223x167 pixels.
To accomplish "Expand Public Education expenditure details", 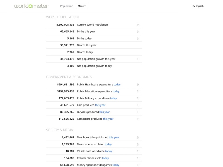I will click(138, 92).
